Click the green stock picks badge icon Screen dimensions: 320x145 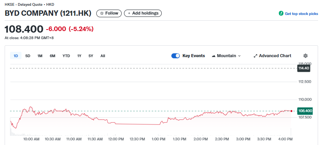[x=281, y=14]
